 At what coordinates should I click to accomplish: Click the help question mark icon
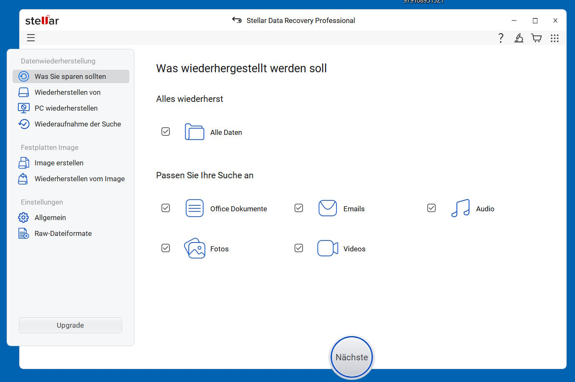[x=501, y=38]
